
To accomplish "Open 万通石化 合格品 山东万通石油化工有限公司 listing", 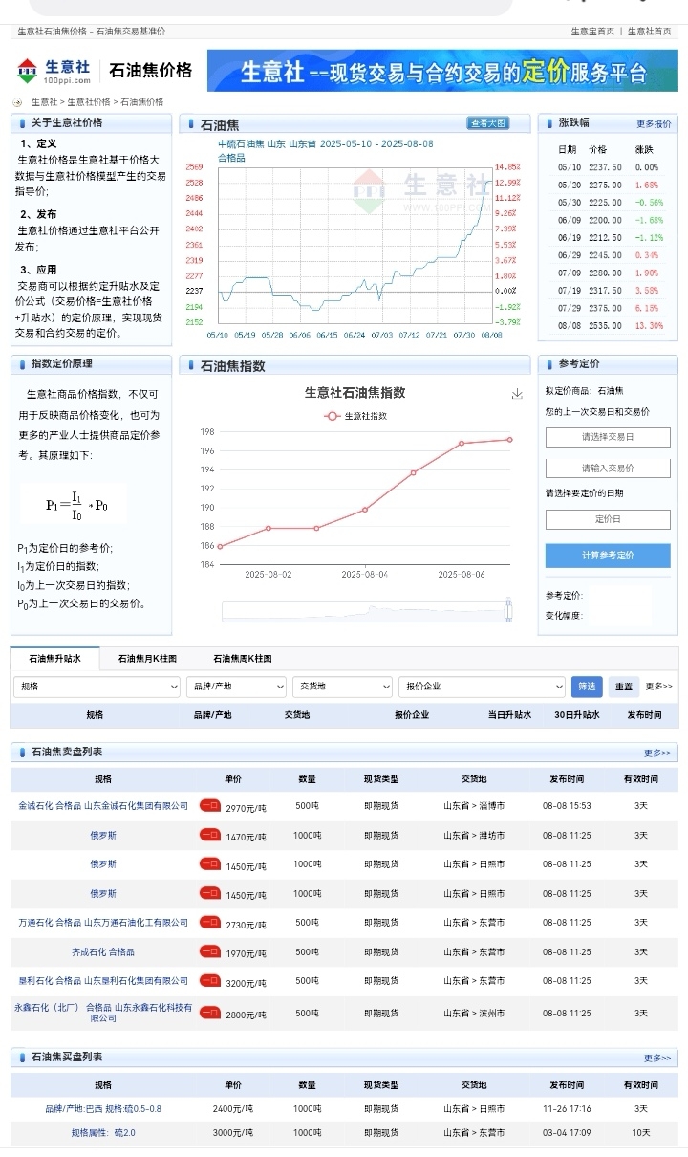I will pos(103,923).
